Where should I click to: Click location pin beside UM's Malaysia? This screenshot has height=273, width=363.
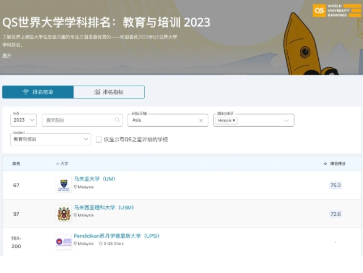tap(75, 187)
